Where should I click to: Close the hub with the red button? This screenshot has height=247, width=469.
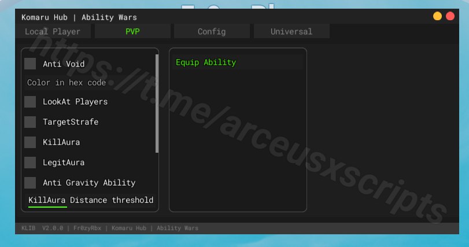pos(450,16)
